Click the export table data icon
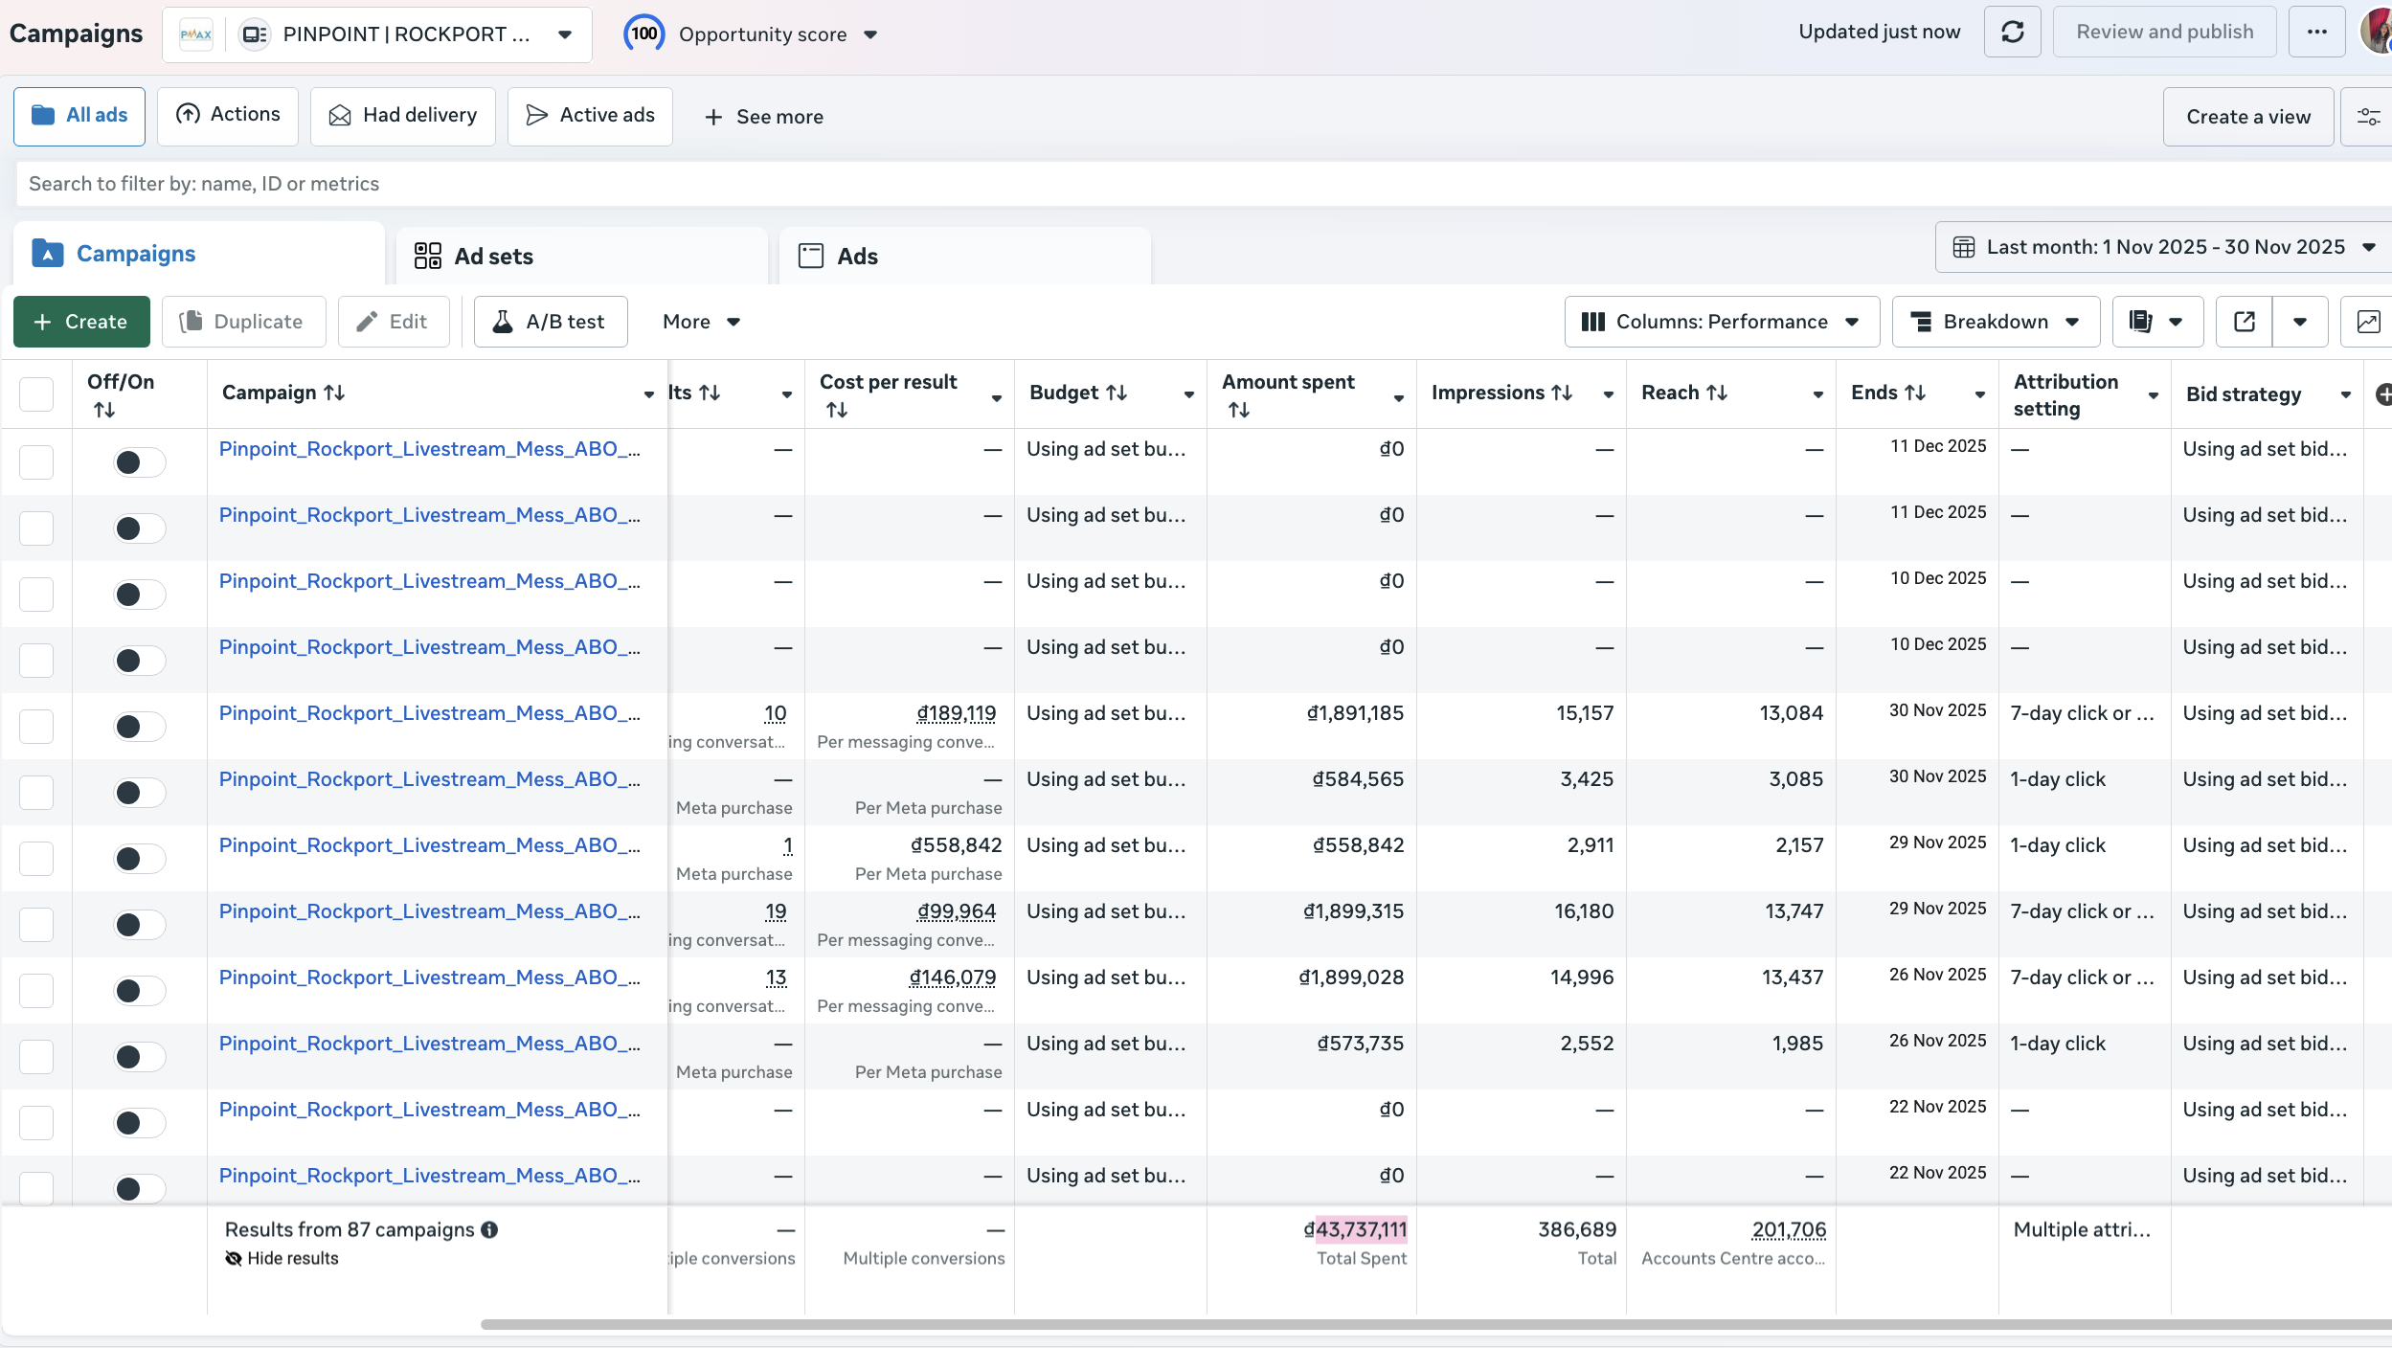2392x1348 pixels. tap(2244, 322)
